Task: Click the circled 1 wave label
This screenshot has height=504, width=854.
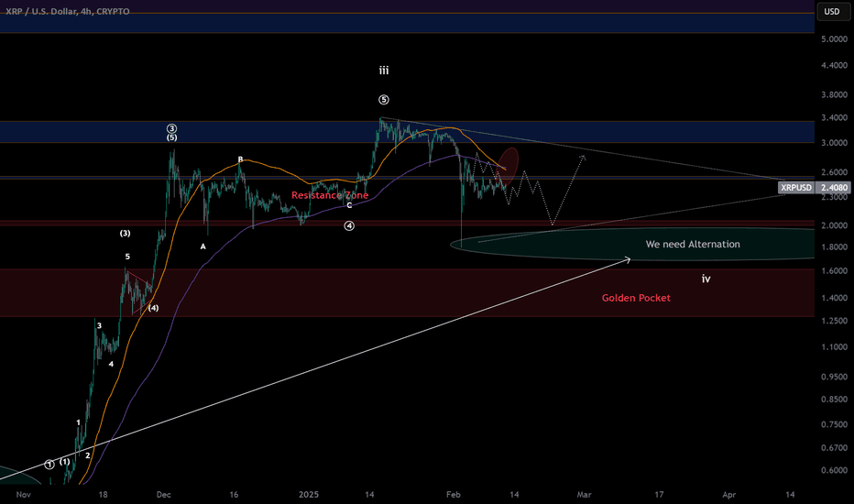Action: click(49, 465)
